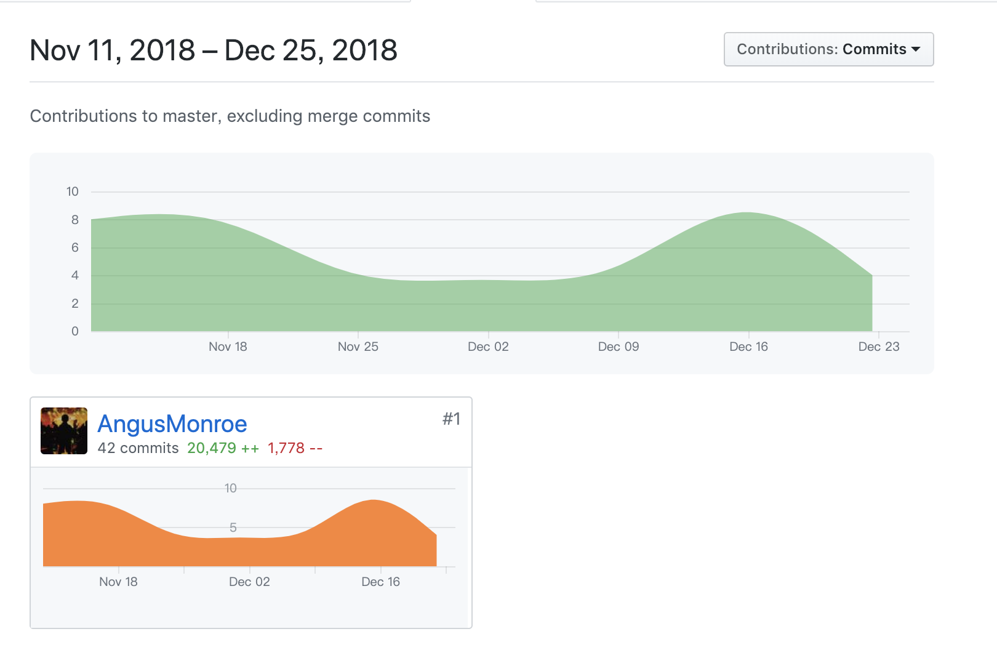This screenshot has height=650, width=997.
Task: View AngusMonroe's 42 commits link
Action: pos(138,448)
